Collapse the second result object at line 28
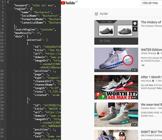The width and height of the screenshot is (162, 140). (x=5, y=102)
